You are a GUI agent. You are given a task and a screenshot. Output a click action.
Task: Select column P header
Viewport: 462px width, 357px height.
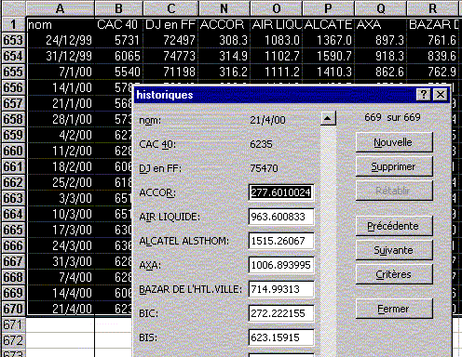[x=328, y=8]
